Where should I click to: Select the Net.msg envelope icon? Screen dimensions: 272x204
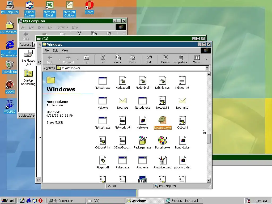[123, 100]
